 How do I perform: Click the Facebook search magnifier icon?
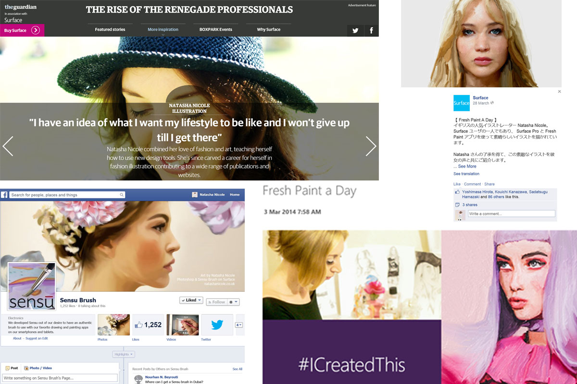click(x=122, y=195)
